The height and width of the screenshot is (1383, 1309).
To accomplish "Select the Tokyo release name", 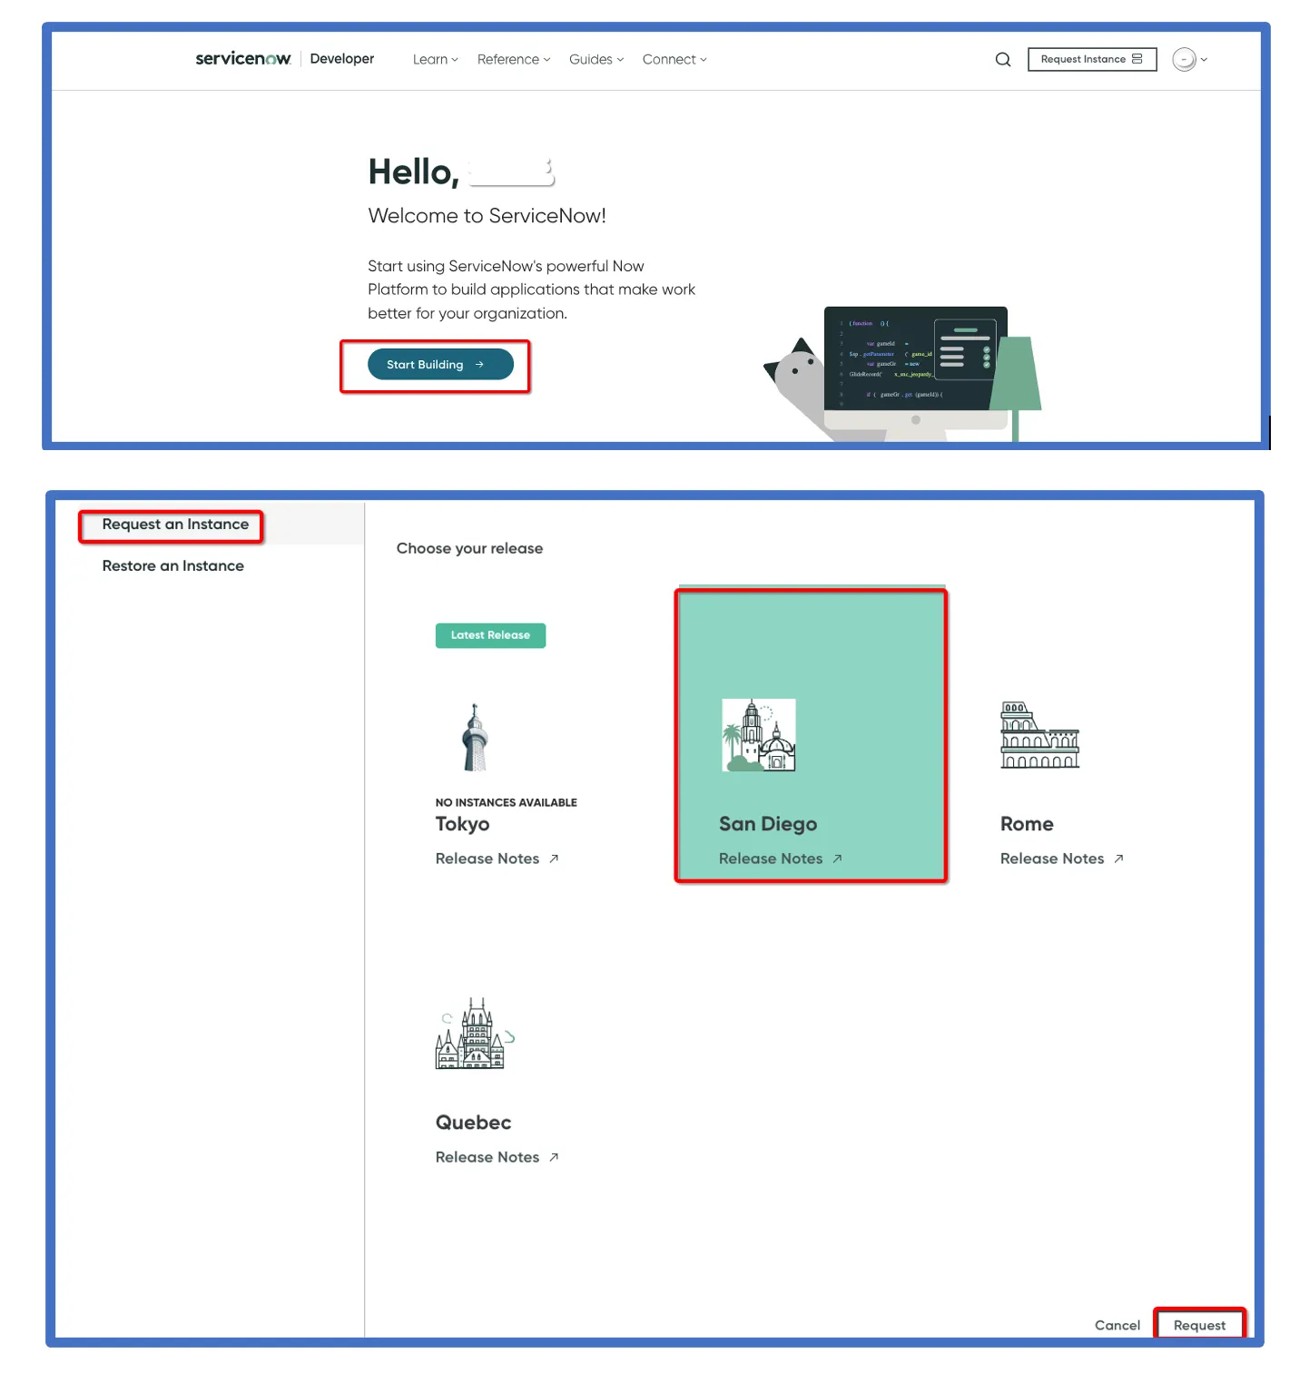I will coord(462,824).
